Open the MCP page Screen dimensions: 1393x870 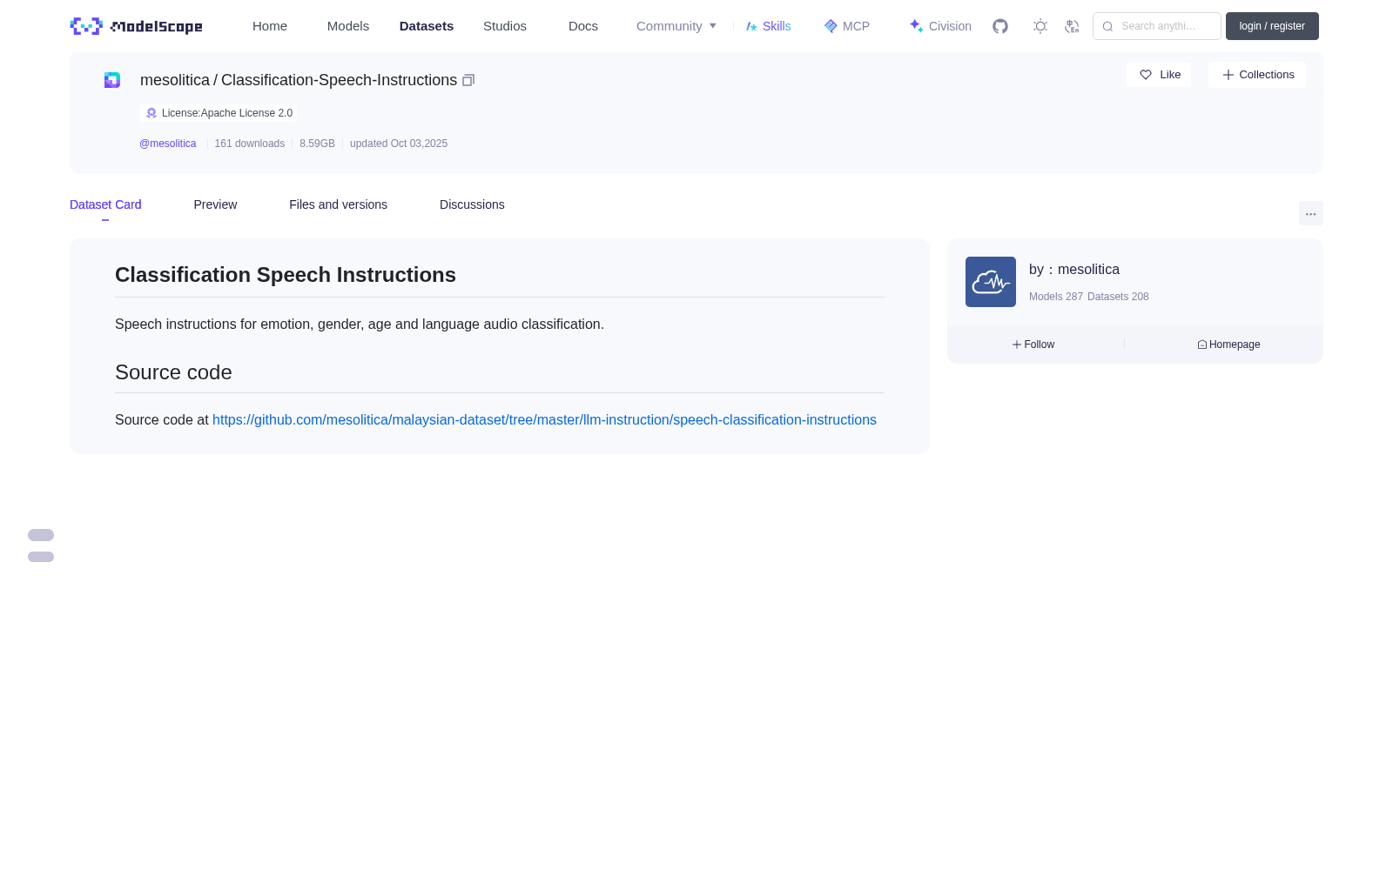pyautogui.click(x=847, y=26)
